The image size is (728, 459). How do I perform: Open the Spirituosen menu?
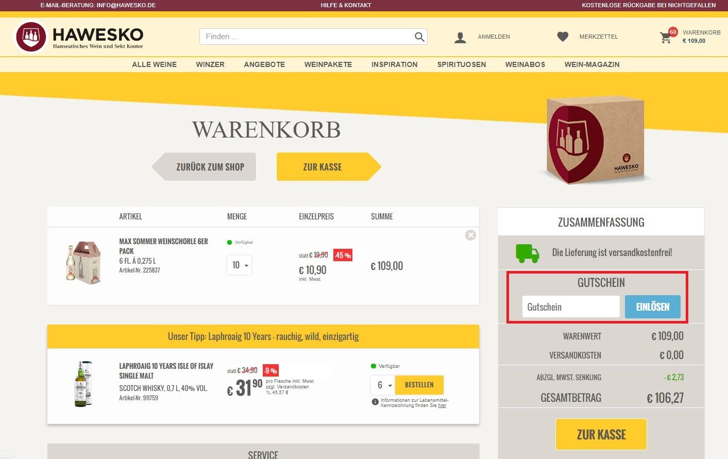click(462, 64)
